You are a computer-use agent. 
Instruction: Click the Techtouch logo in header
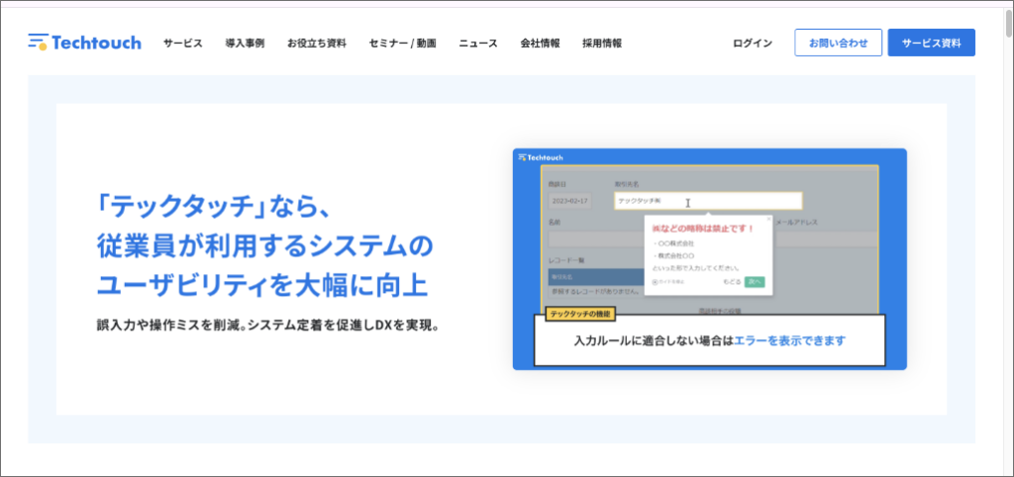pyautogui.click(x=85, y=43)
